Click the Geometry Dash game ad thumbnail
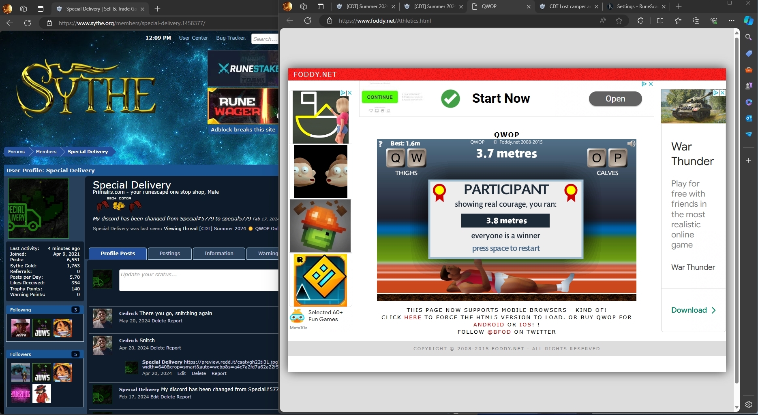This screenshot has width=758, height=415. pos(321,280)
